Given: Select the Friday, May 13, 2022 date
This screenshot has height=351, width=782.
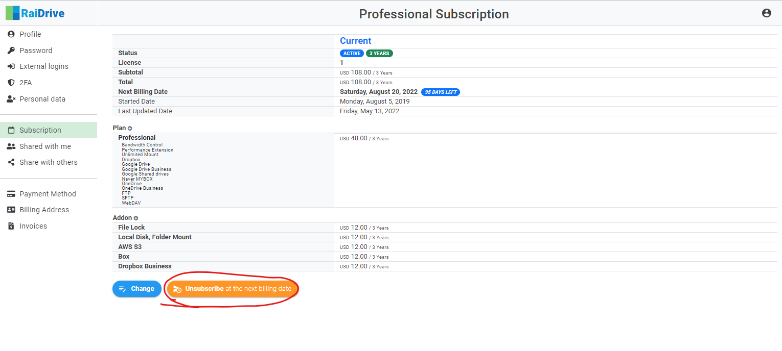Looking at the screenshot, I should coord(370,111).
